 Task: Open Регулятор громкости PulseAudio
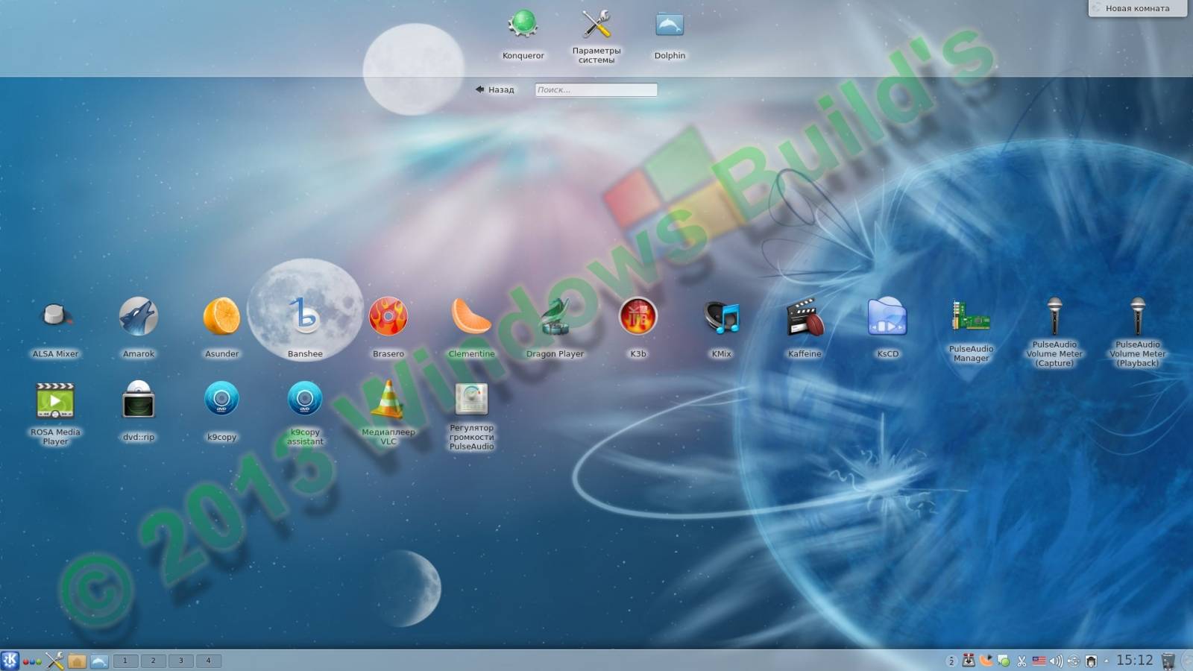click(471, 417)
